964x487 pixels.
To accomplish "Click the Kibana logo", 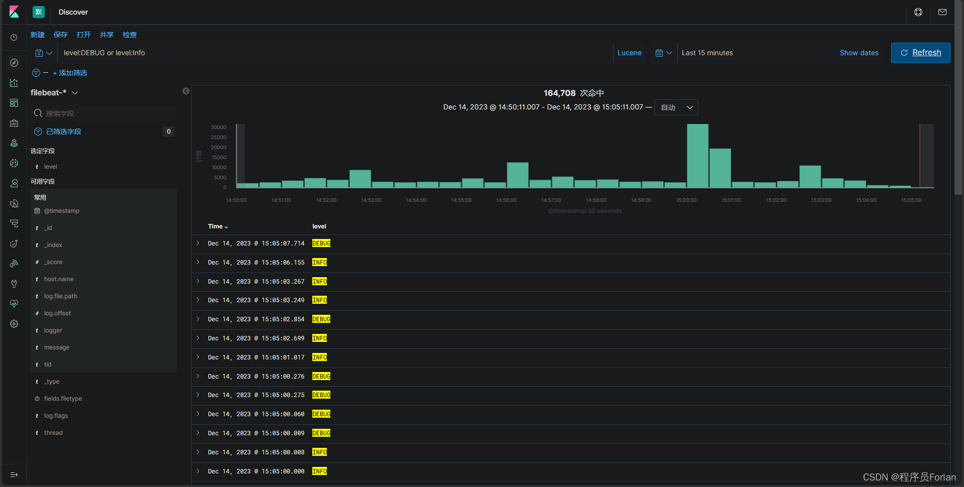I will click(14, 12).
